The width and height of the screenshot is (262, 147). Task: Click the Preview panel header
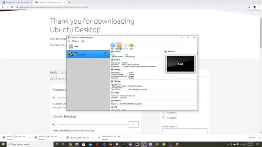[171, 52]
